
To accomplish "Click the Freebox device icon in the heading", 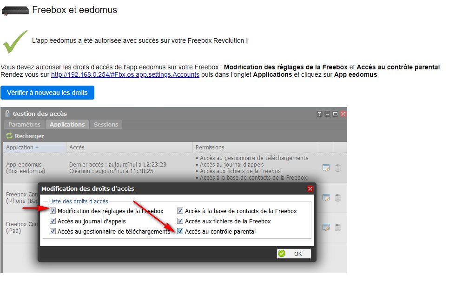I will [x=15, y=10].
